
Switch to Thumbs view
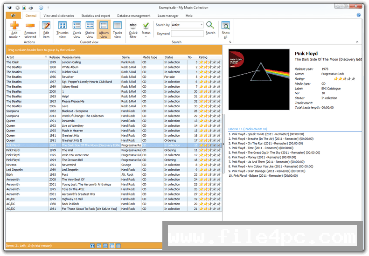coord(63,30)
